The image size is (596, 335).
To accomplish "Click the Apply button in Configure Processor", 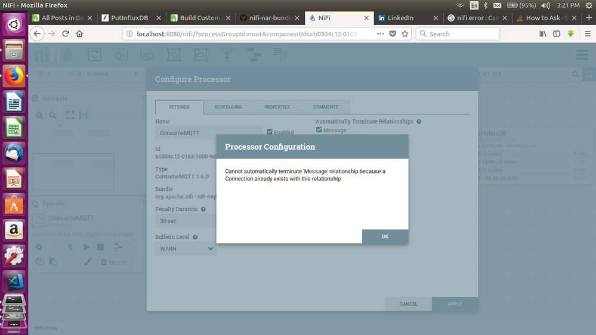I will point(455,304).
